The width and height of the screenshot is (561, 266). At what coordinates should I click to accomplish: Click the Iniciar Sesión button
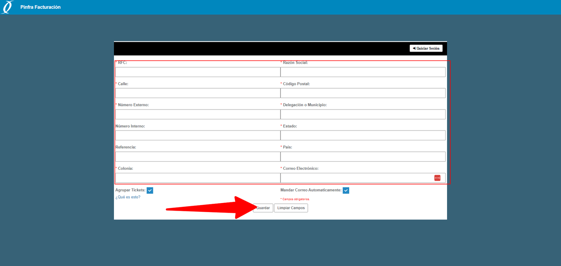coord(426,48)
